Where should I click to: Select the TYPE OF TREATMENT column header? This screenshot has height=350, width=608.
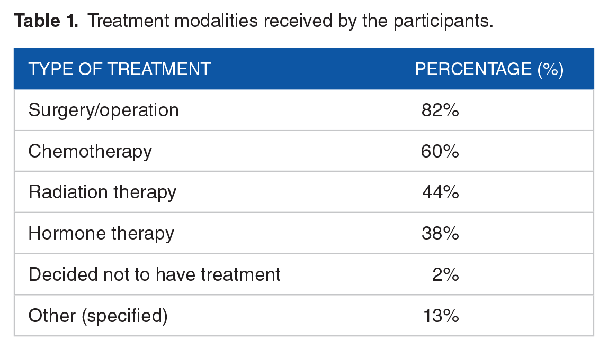[x=120, y=69]
